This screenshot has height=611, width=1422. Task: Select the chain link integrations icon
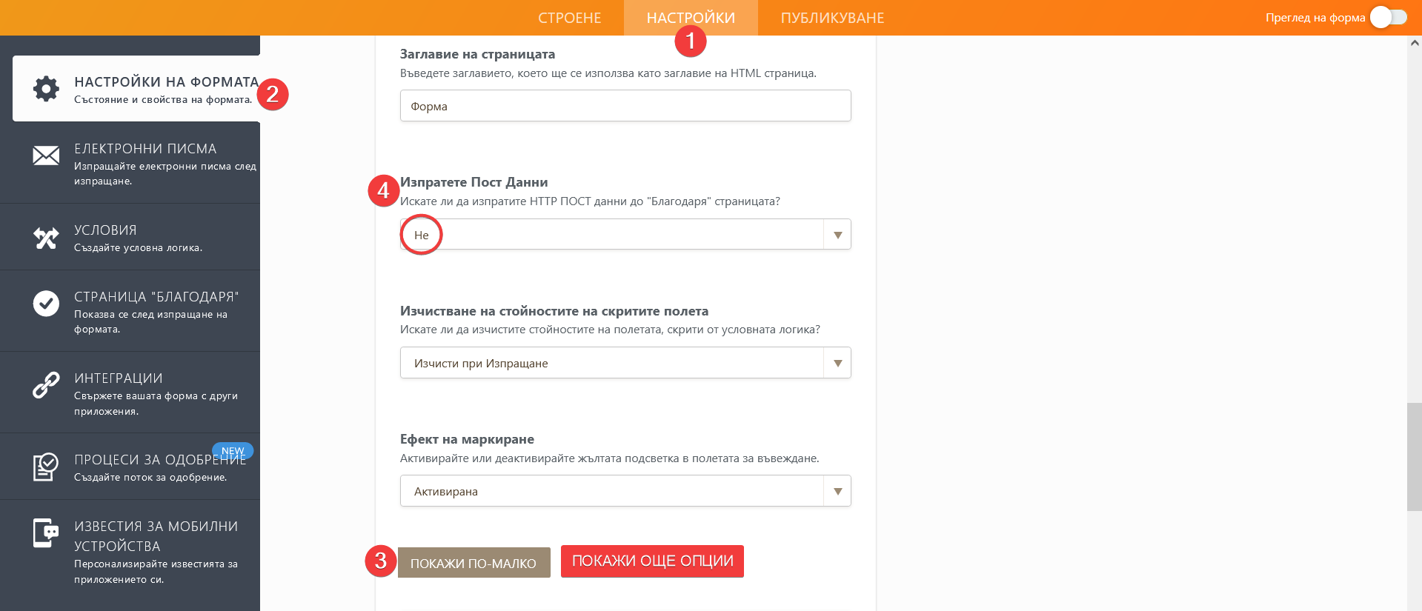pyautogui.click(x=46, y=385)
